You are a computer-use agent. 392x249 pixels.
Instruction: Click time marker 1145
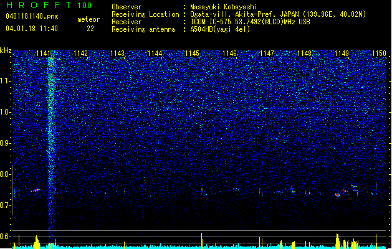192,54
